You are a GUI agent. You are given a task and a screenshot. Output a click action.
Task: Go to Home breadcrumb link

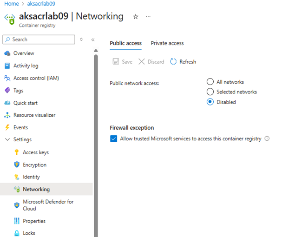click(12, 4)
